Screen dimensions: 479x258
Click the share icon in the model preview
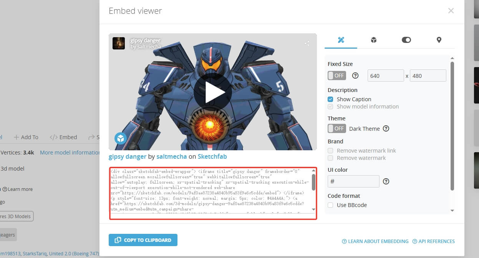307,43
